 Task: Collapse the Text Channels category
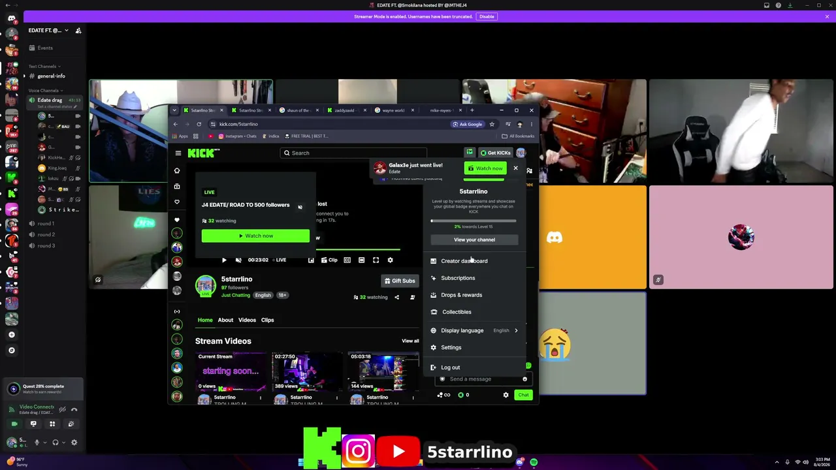pyautogui.click(x=44, y=67)
